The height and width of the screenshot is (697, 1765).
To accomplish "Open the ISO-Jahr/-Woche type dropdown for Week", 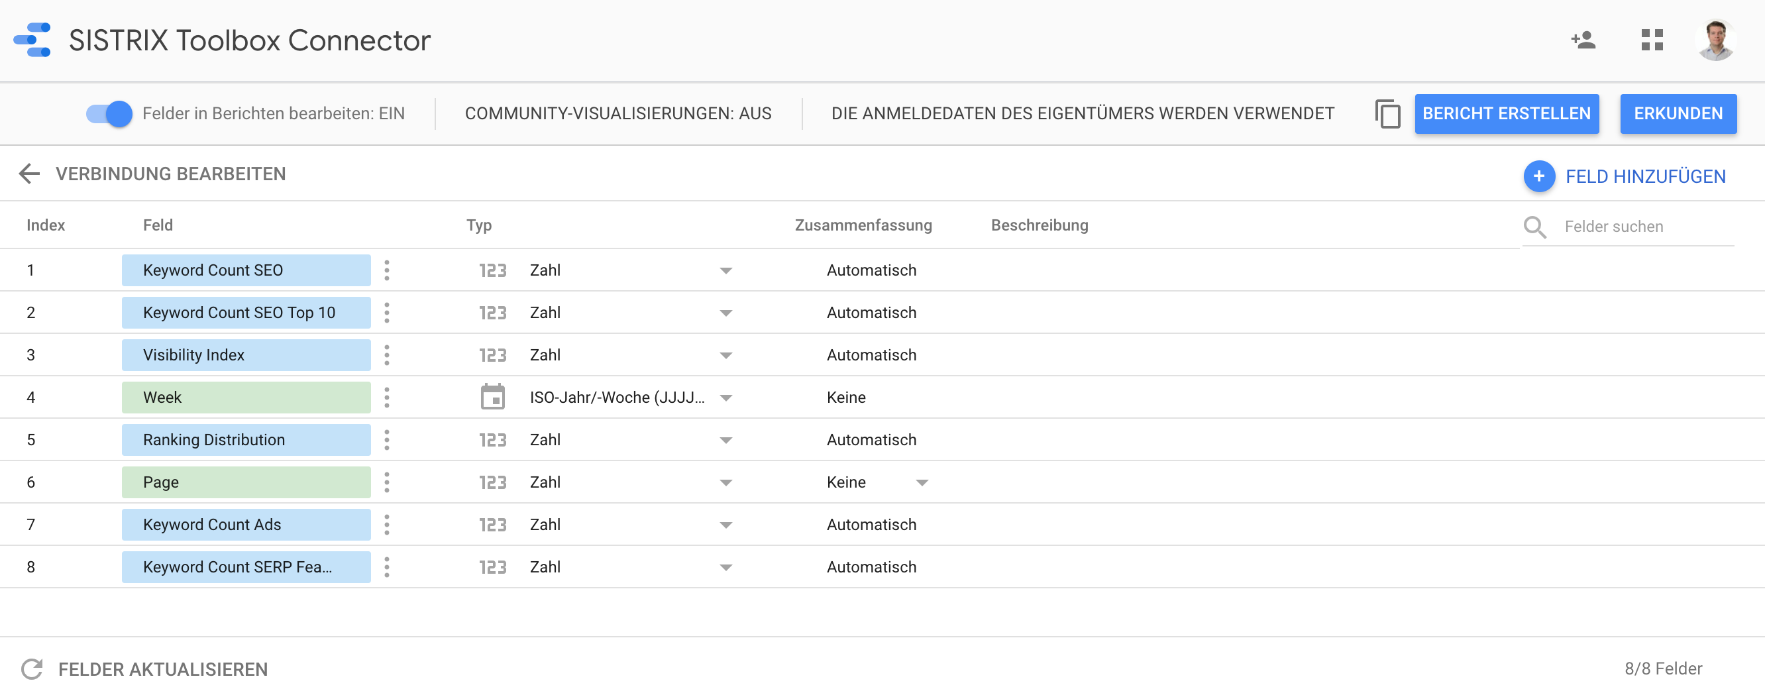I will click(x=725, y=398).
